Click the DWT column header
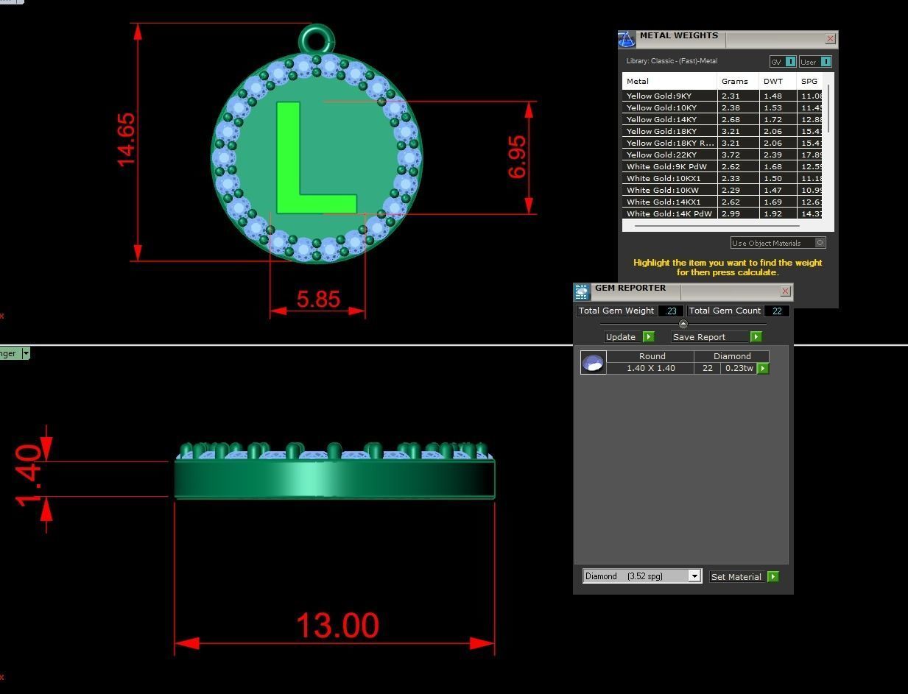The image size is (908, 694). coord(778,81)
